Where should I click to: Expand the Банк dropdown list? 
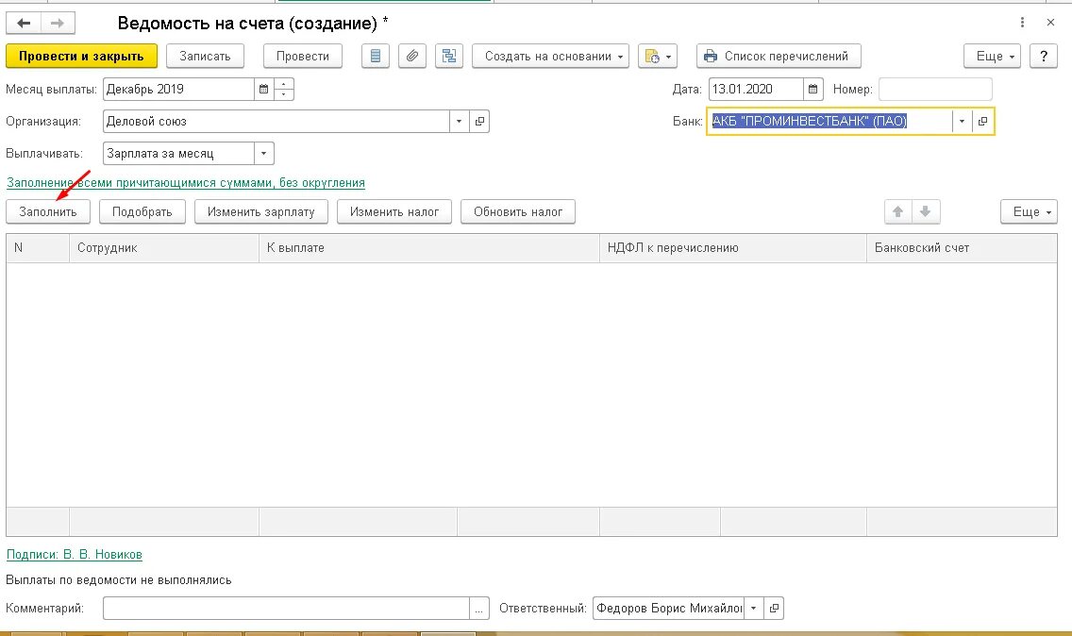pos(962,121)
